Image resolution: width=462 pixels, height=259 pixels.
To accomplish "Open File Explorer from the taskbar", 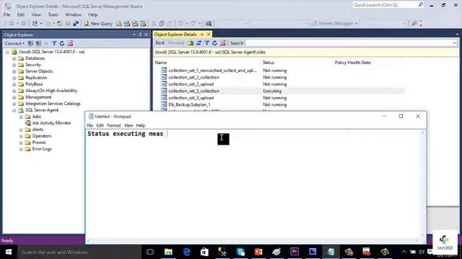I will (168, 252).
